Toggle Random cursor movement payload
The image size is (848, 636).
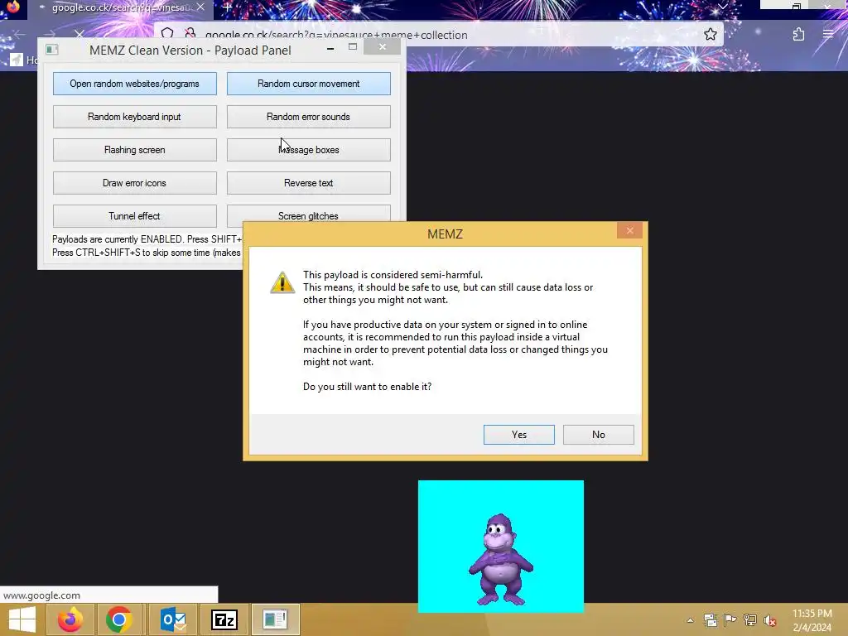[308, 84]
